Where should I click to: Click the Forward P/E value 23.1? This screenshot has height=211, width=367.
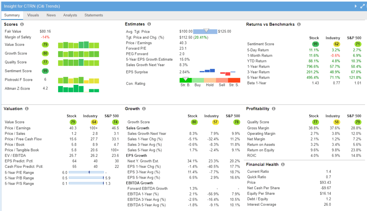pyautogui.click(x=183, y=48)
